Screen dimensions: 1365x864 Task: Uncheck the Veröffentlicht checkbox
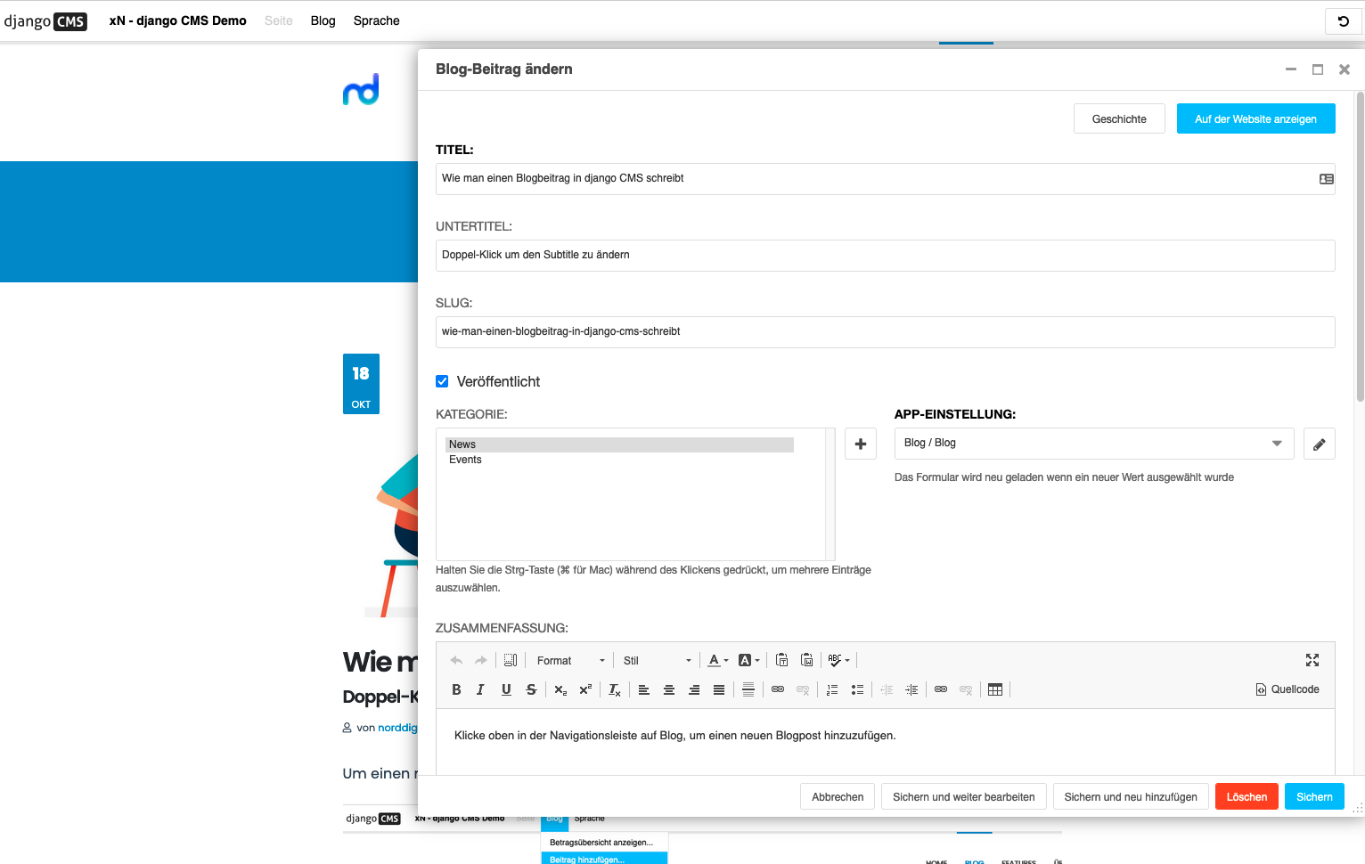click(x=442, y=381)
